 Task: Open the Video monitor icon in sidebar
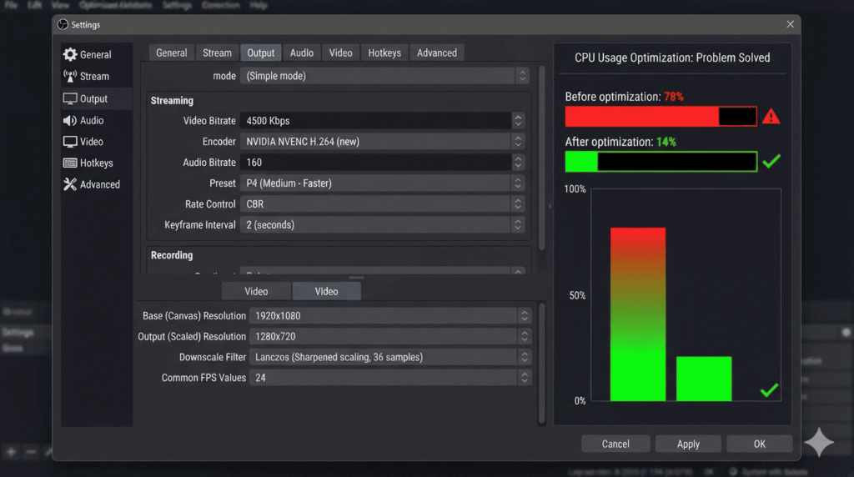click(70, 142)
